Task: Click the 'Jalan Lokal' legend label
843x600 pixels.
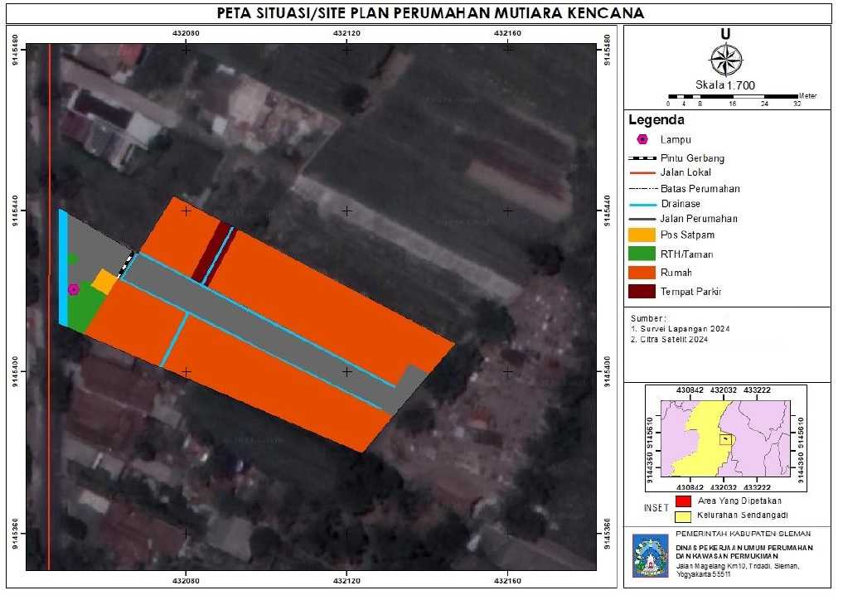Action: 686,172
